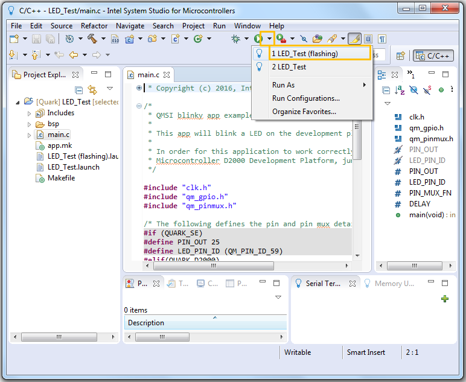
Task: Select PIN_MUX_FN in Outline
Action: 430,193
